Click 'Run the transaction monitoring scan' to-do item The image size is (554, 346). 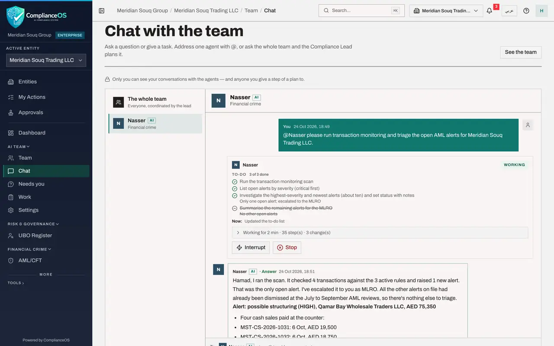tap(277, 182)
